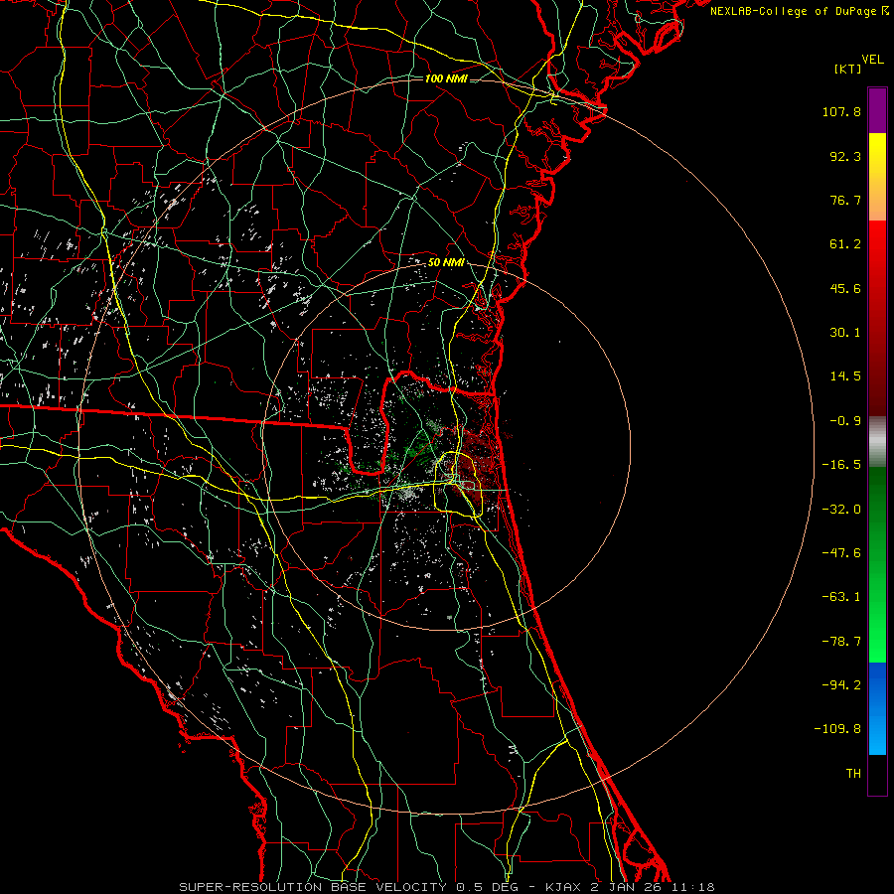Click the Super-Resolution Base Velocity caption at the bottom

pos(446,887)
